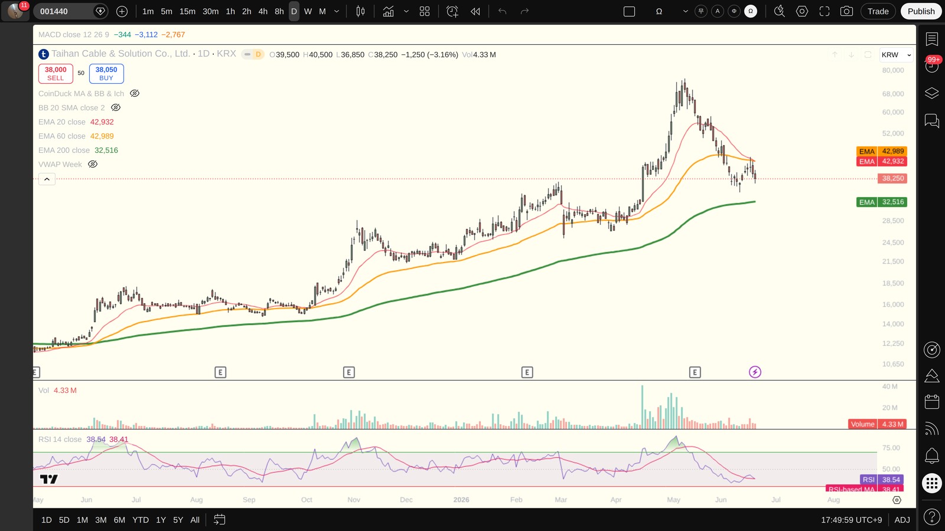The width and height of the screenshot is (945, 531).
Task: Undo the last chart action
Action: (x=503, y=11)
